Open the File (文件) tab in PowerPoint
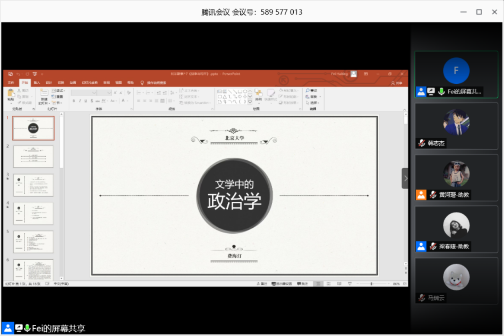The image size is (504, 336). 11,83
